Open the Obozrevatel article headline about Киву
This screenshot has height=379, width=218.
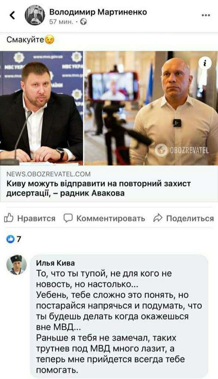[x=98, y=188]
